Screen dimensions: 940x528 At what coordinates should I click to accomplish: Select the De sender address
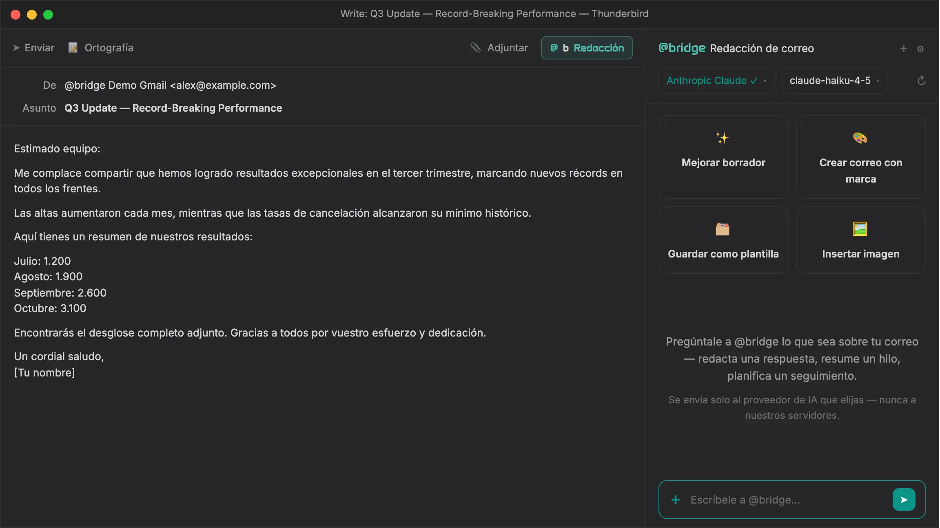[171, 85]
